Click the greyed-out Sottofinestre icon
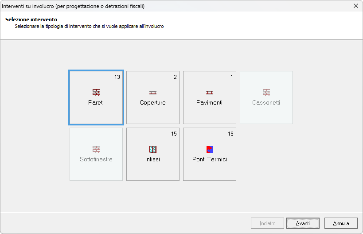This screenshot has height=234, width=363. [x=96, y=149]
